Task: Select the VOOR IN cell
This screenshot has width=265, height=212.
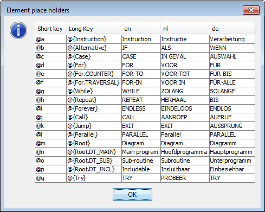Action: click(x=185, y=82)
